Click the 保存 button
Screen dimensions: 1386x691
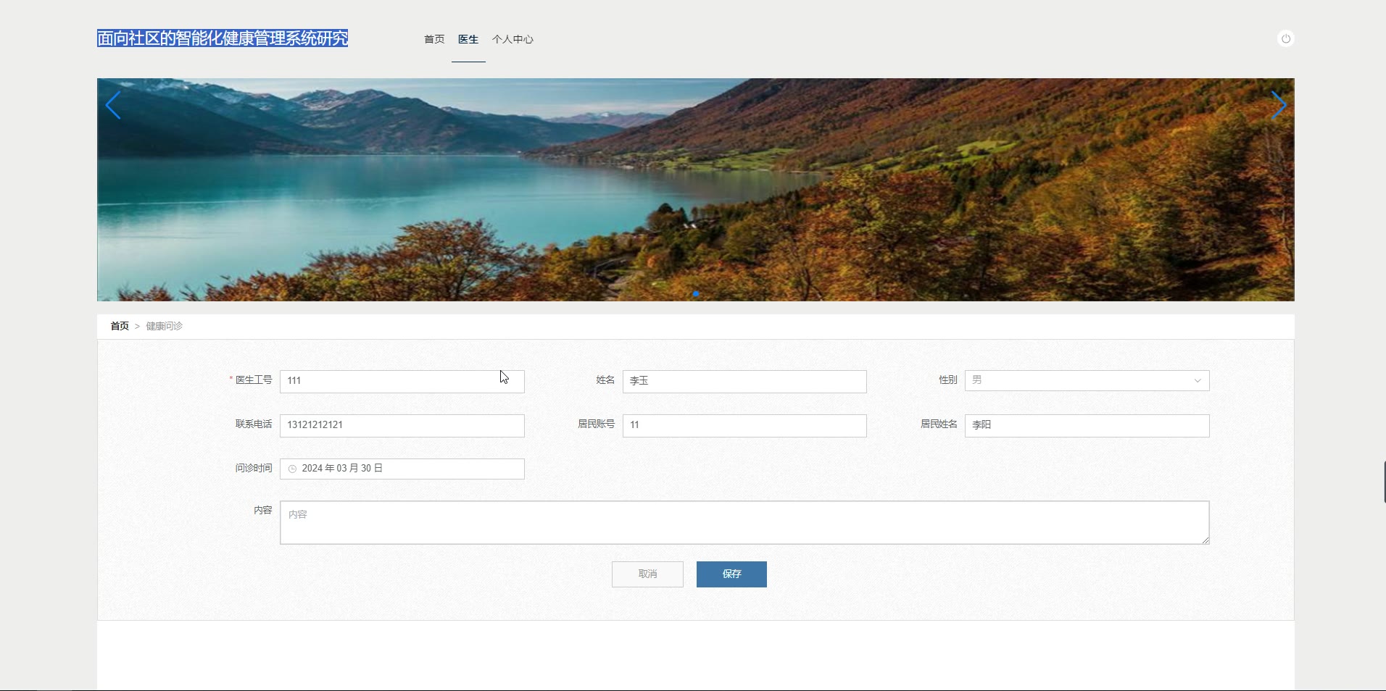pyautogui.click(x=731, y=574)
